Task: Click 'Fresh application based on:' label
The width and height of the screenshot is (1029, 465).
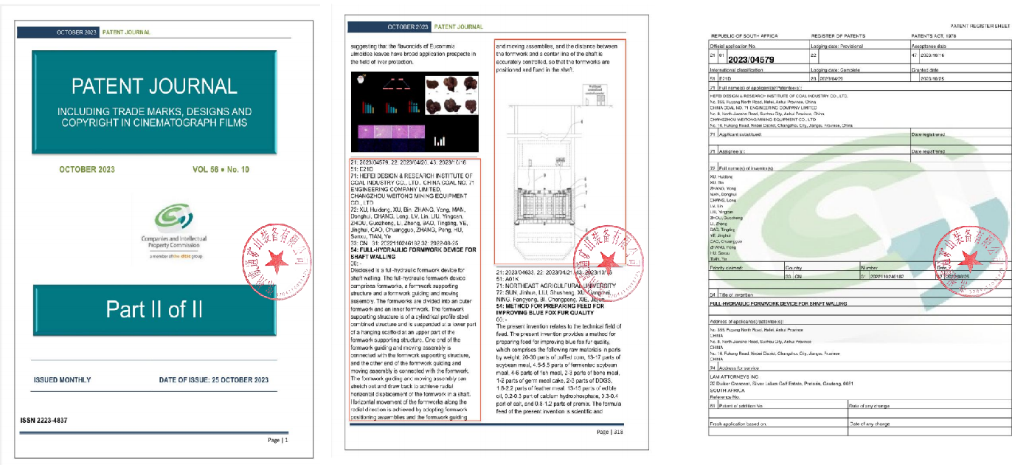Action: (739, 424)
